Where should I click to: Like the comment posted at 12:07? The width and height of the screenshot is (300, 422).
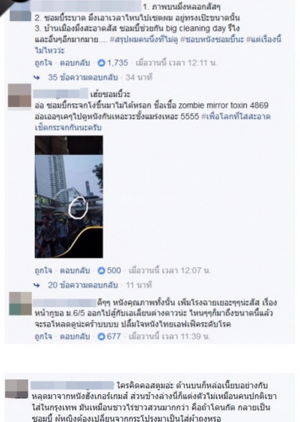tap(43, 271)
